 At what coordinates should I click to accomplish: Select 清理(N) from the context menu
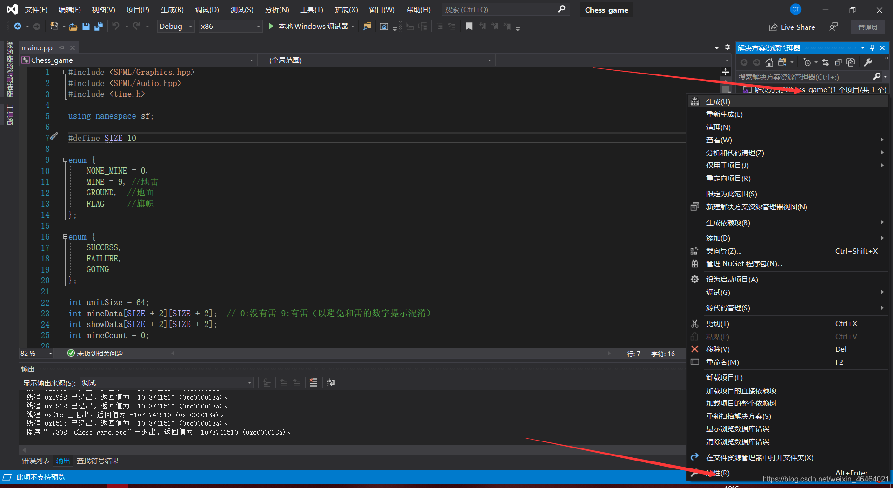(788, 127)
